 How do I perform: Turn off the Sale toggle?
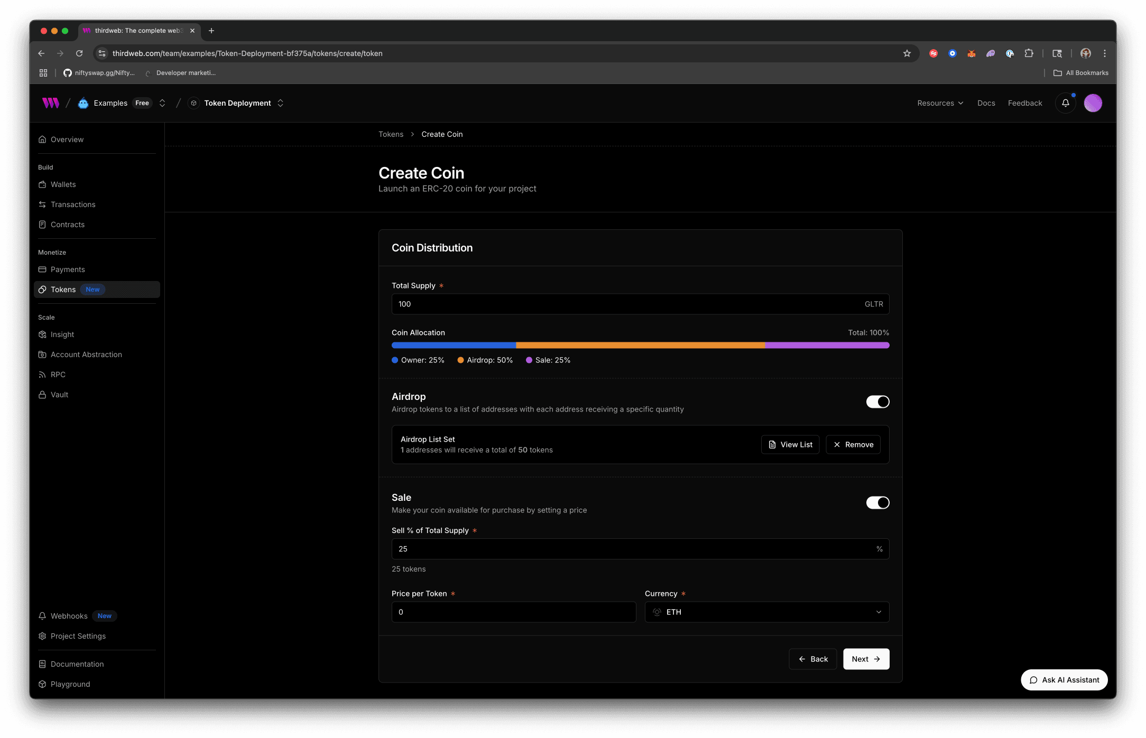pyautogui.click(x=877, y=502)
